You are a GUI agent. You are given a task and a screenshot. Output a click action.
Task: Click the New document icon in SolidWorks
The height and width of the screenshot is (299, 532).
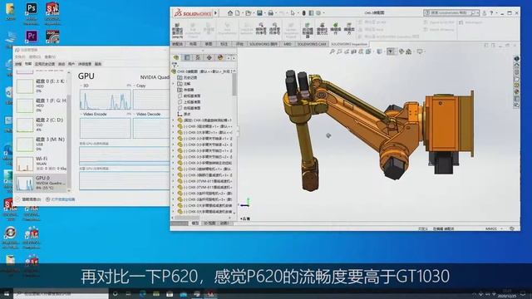point(238,13)
